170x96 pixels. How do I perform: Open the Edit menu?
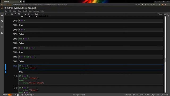(10, 11)
